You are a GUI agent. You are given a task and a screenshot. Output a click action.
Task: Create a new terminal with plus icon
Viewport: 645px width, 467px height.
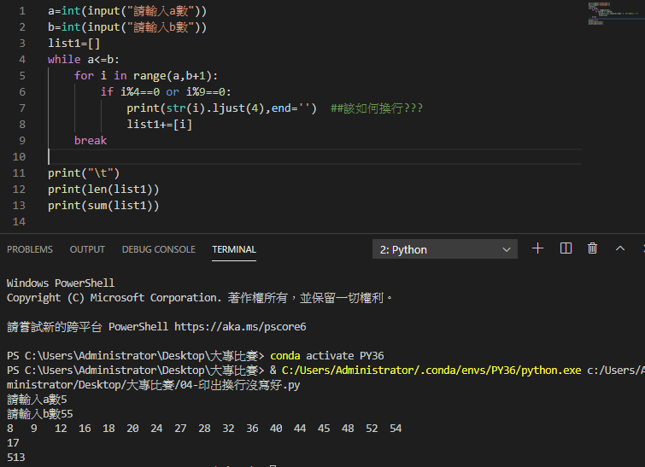tap(537, 248)
